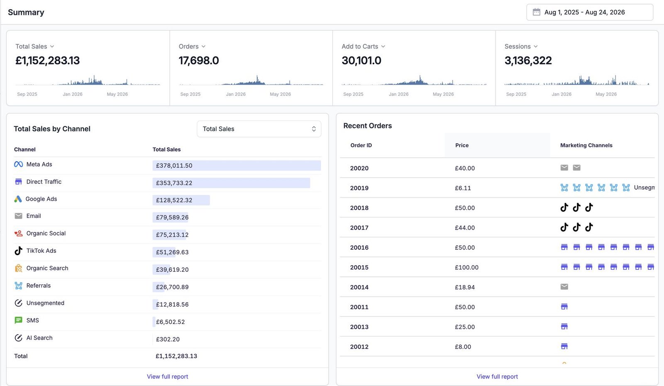The height and width of the screenshot is (386, 664).
Task: Select order ID 20019
Action: [x=359, y=188]
